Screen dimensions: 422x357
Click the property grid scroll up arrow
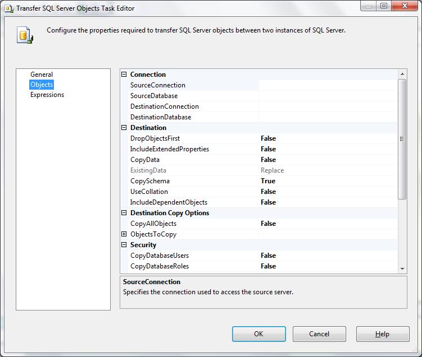(x=402, y=74)
